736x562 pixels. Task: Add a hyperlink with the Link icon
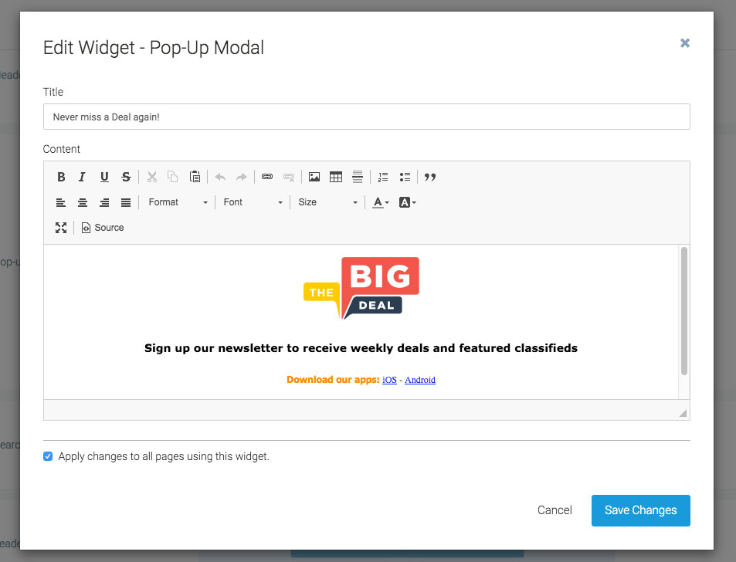pyautogui.click(x=266, y=177)
